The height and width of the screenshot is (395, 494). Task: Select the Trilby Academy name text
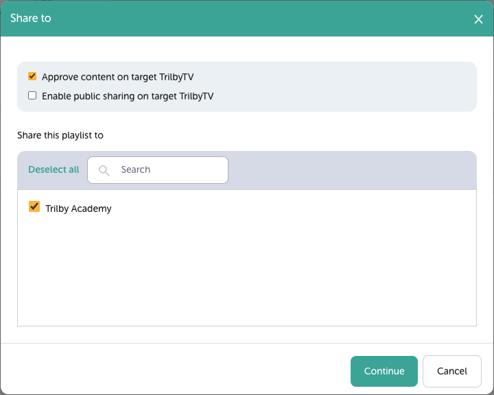coord(78,208)
